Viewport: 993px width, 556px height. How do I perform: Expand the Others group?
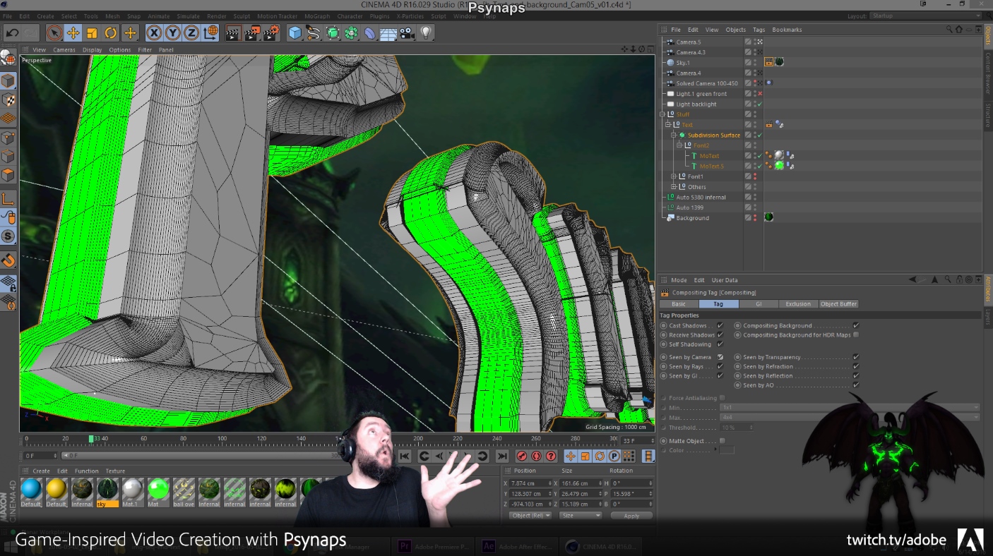tap(674, 187)
